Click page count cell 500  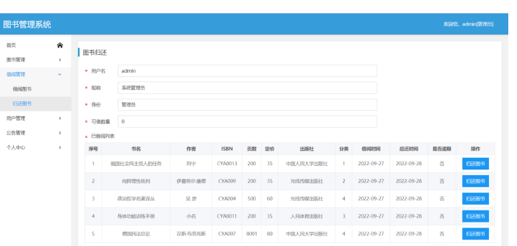click(252, 199)
